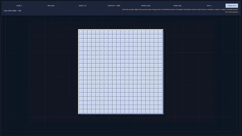Reveal the top-left corner cell of the minefield
Image resolution: width=242 pixels, height=136 pixels.
(81, 32)
